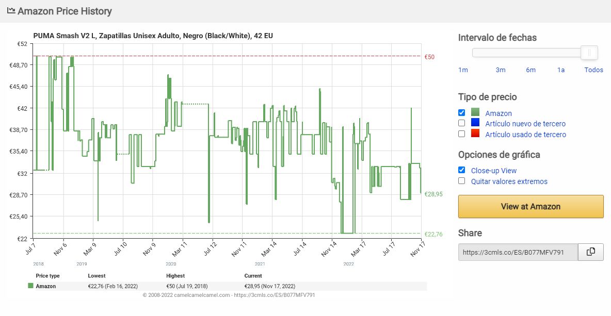611x316 pixels.
Task: Click the Highest column header
Action: (175, 276)
